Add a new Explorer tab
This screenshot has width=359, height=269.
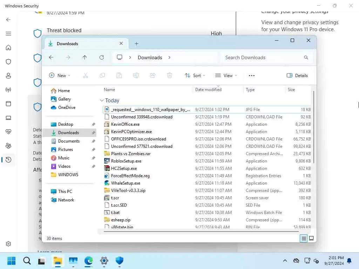coord(136,44)
